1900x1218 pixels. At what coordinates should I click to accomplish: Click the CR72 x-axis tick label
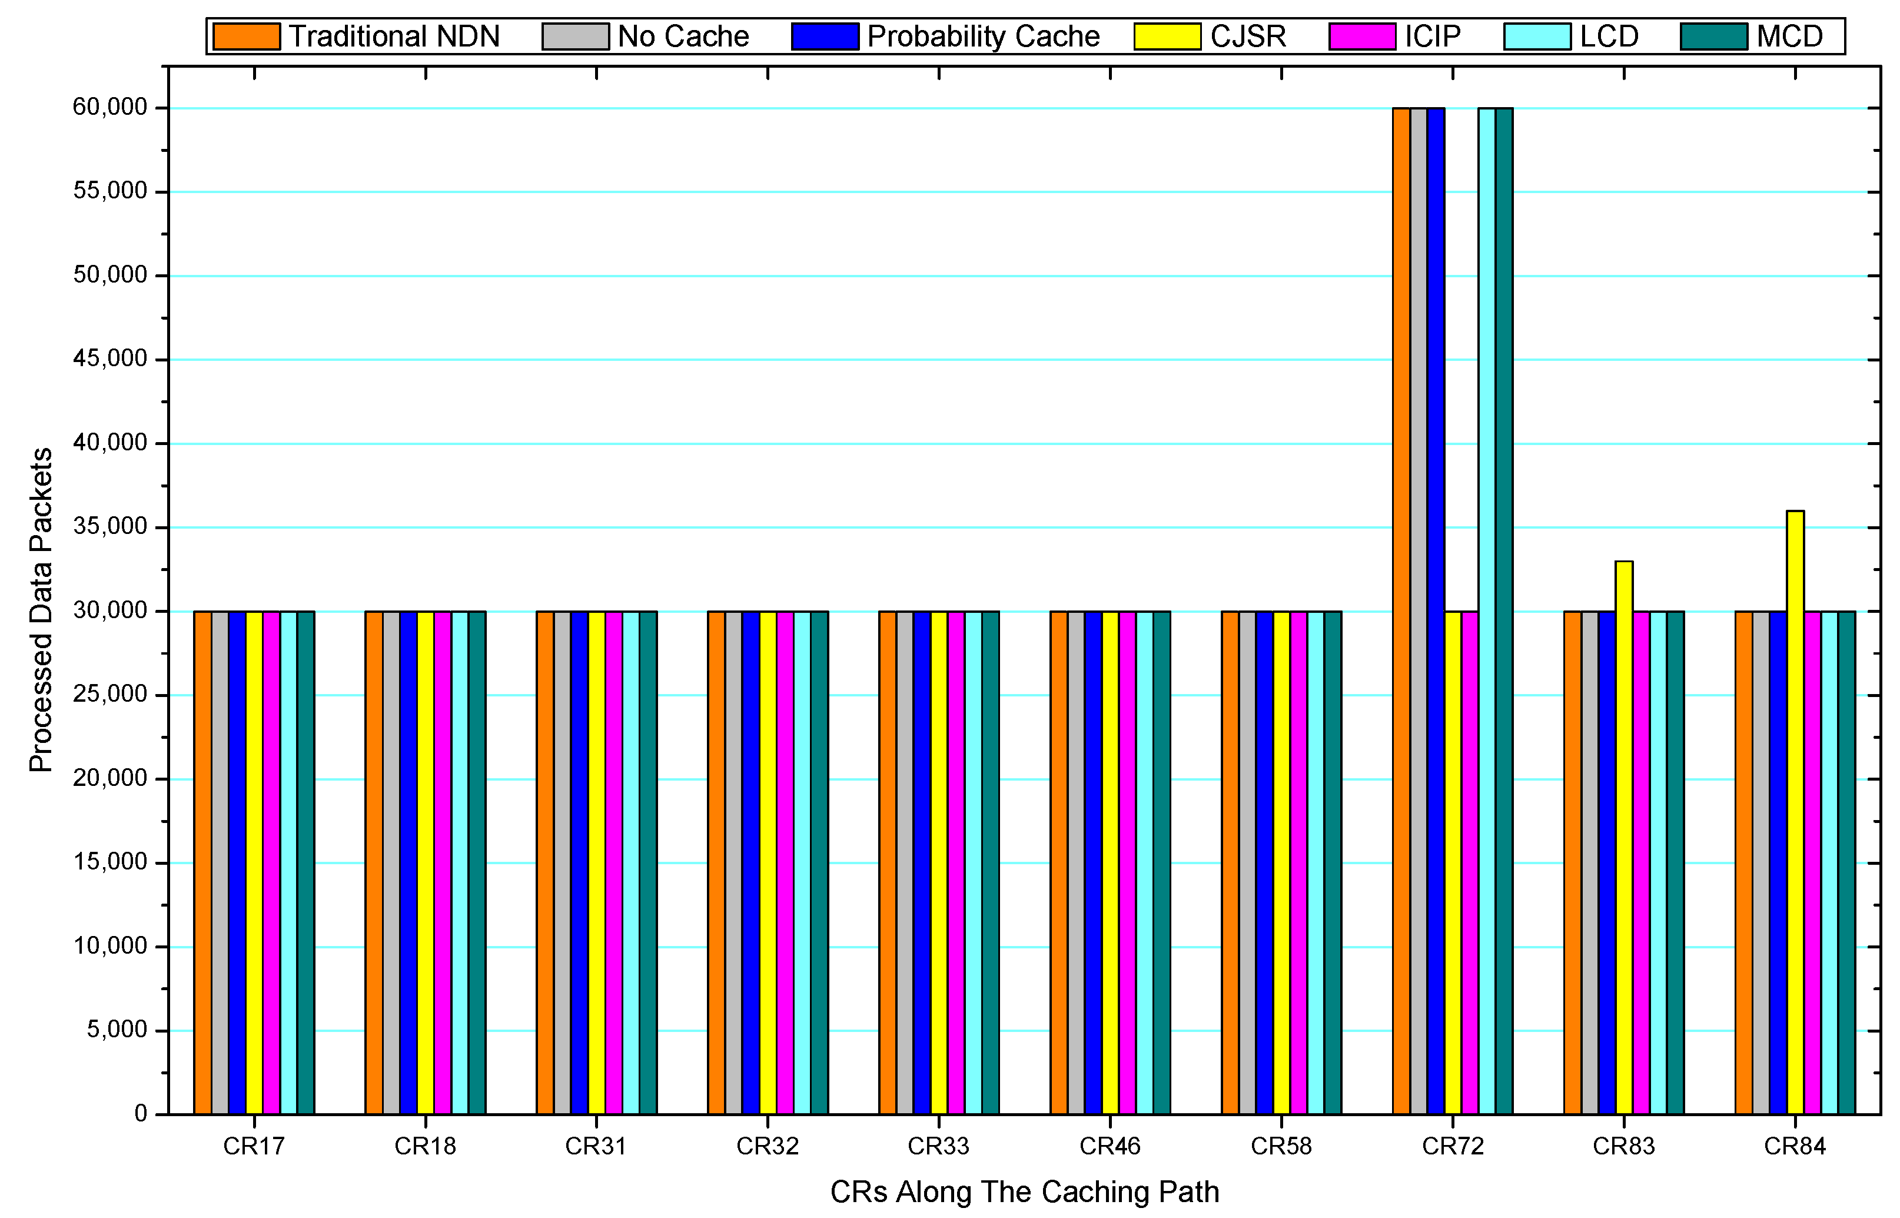1453,1146
